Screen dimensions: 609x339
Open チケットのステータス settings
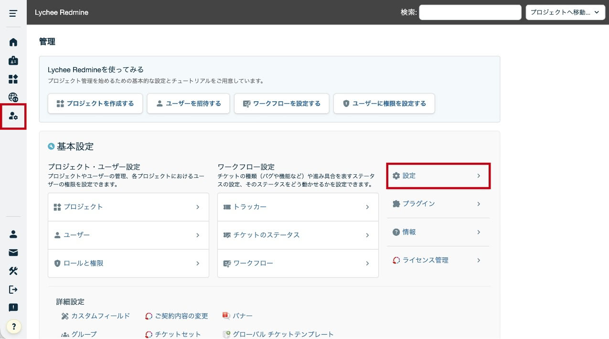coord(298,235)
